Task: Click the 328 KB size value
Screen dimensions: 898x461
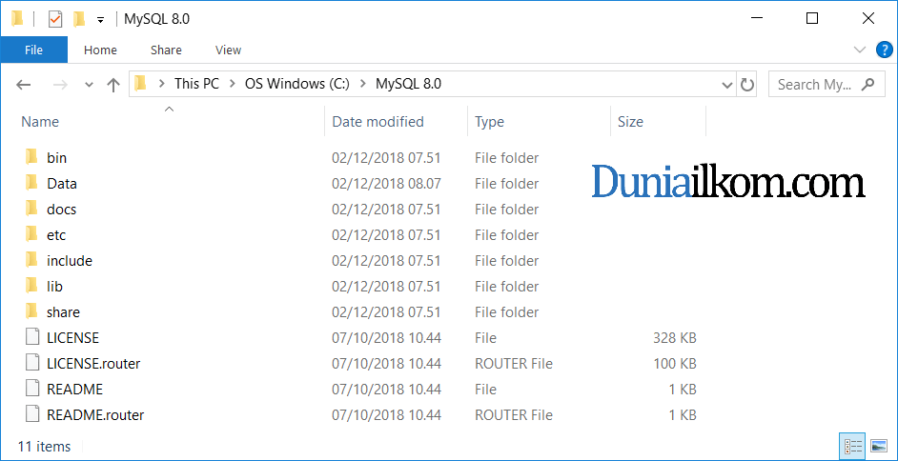Action: click(675, 338)
